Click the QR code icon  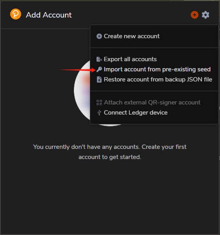pyautogui.click(x=99, y=102)
